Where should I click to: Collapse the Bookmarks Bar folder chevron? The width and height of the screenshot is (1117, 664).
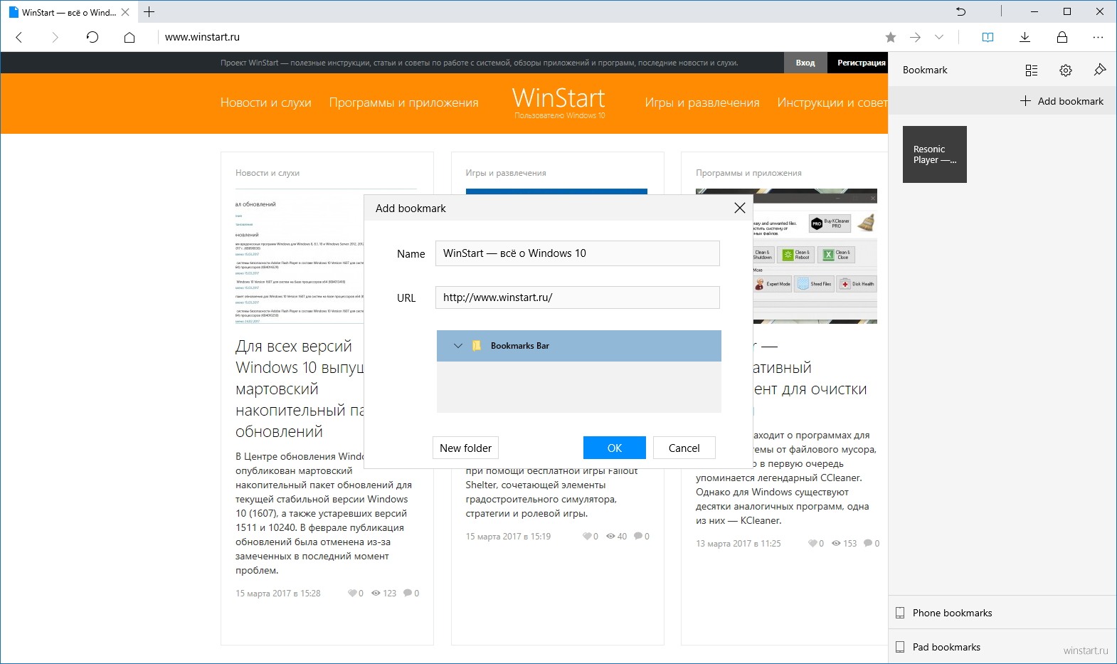457,346
